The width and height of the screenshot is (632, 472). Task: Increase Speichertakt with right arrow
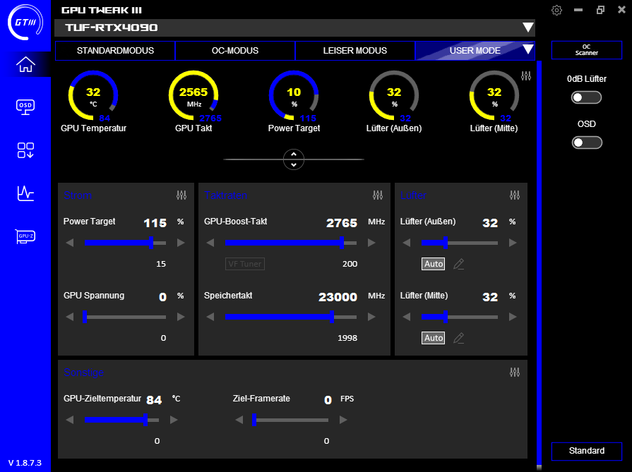point(371,317)
